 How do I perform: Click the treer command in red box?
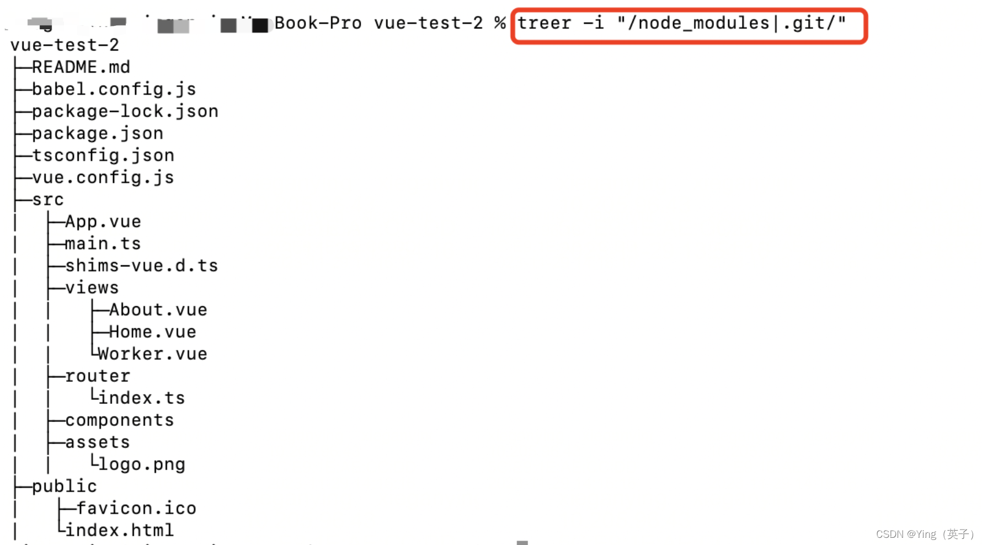coord(681,24)
